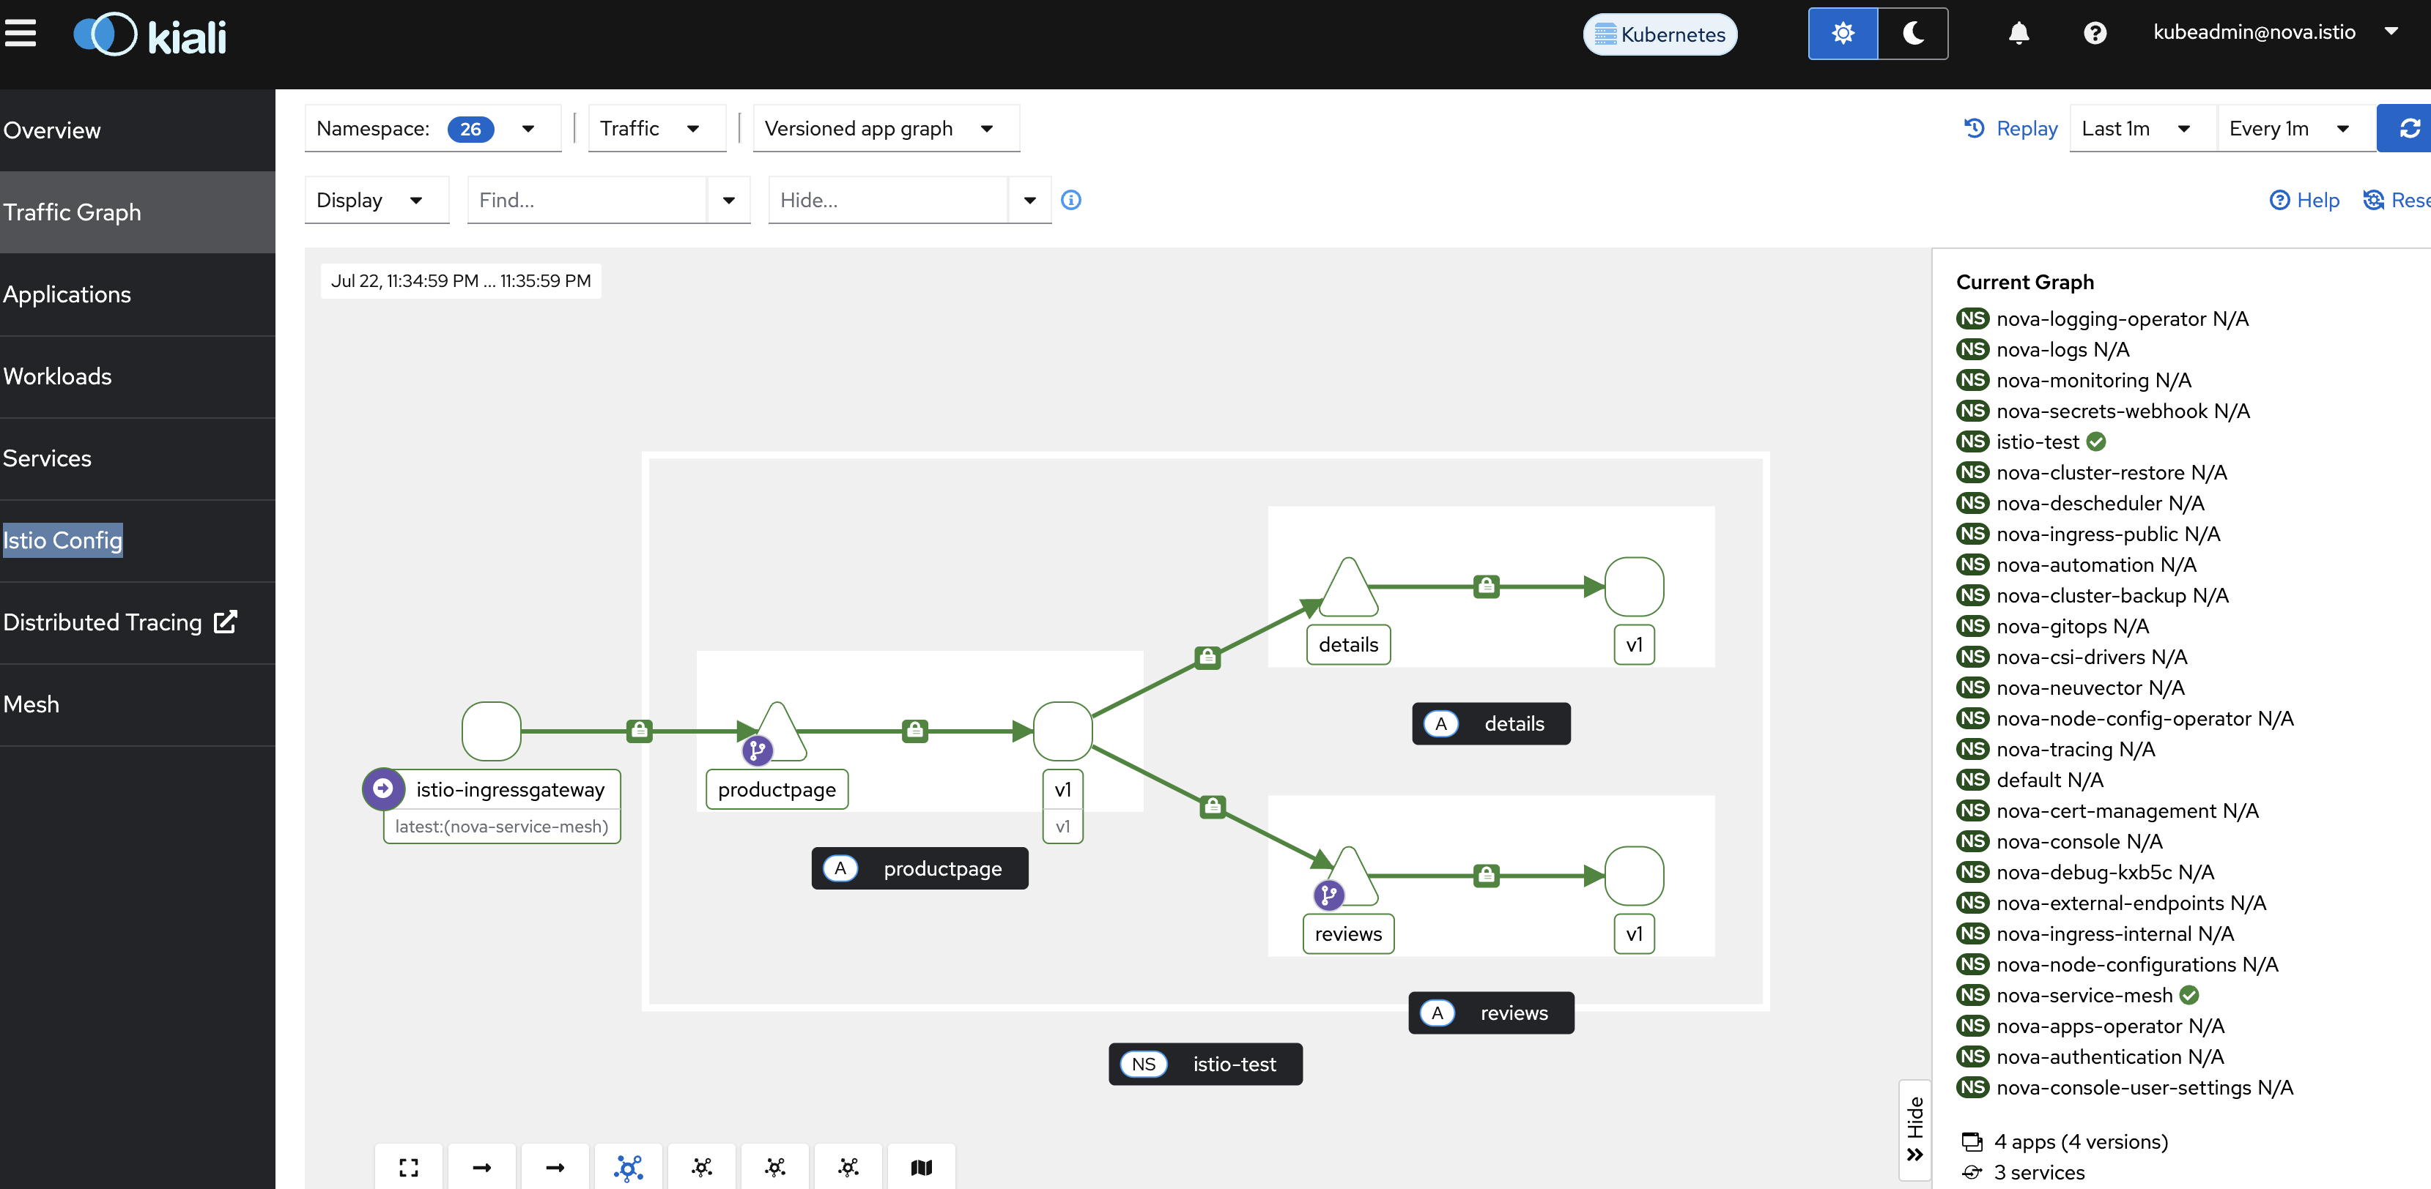Switch to the dark theme
Image resolution: width=2431 pixels, height=1189 pixels.
pyautogui.click(x=1913, y=34)
